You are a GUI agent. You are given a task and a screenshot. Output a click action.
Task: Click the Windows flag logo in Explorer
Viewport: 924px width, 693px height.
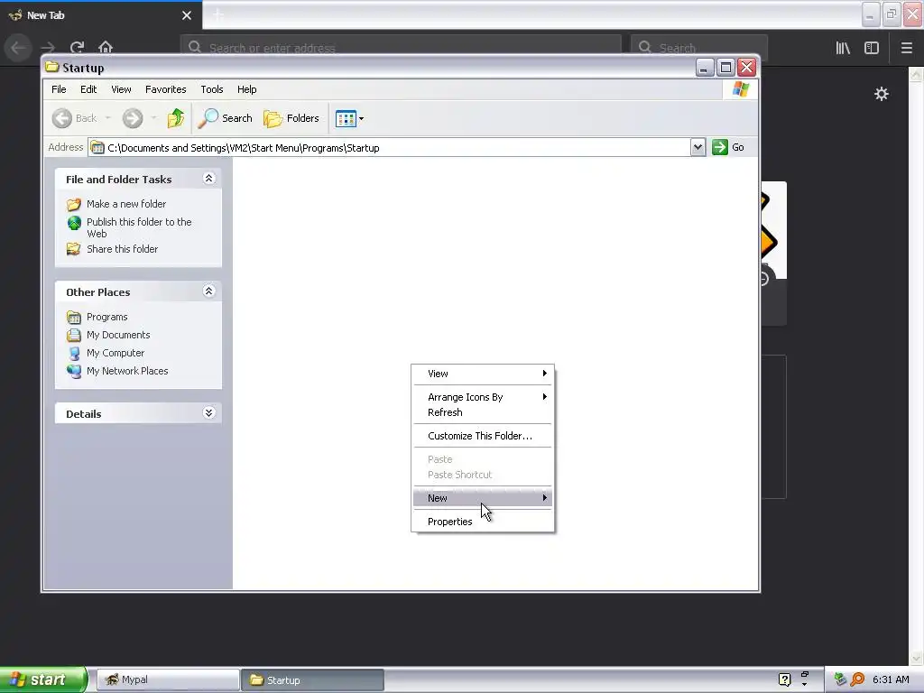[x=741, y=89]
